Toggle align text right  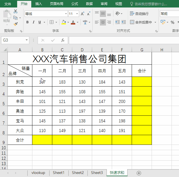(109, 22)
